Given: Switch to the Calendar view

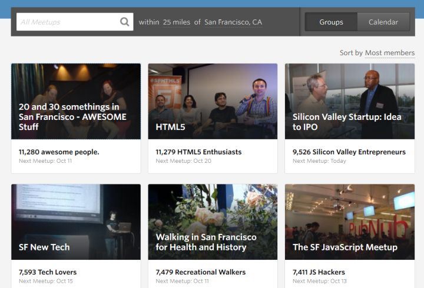Looking at the screenshot, I should pyautogui.click(x=383, y=22).
